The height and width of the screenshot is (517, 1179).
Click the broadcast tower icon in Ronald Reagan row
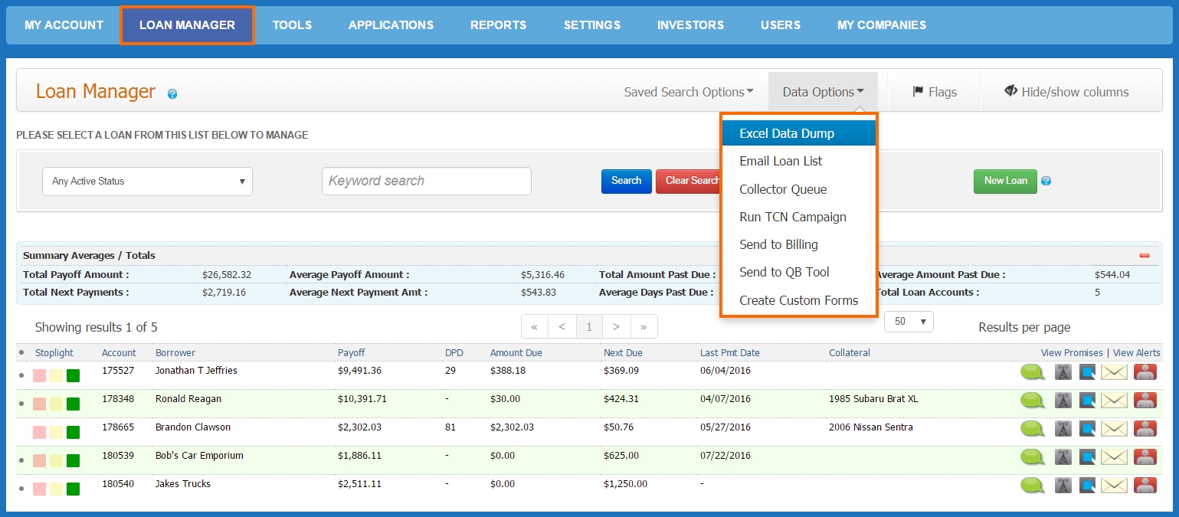(x=1063, y=401)
